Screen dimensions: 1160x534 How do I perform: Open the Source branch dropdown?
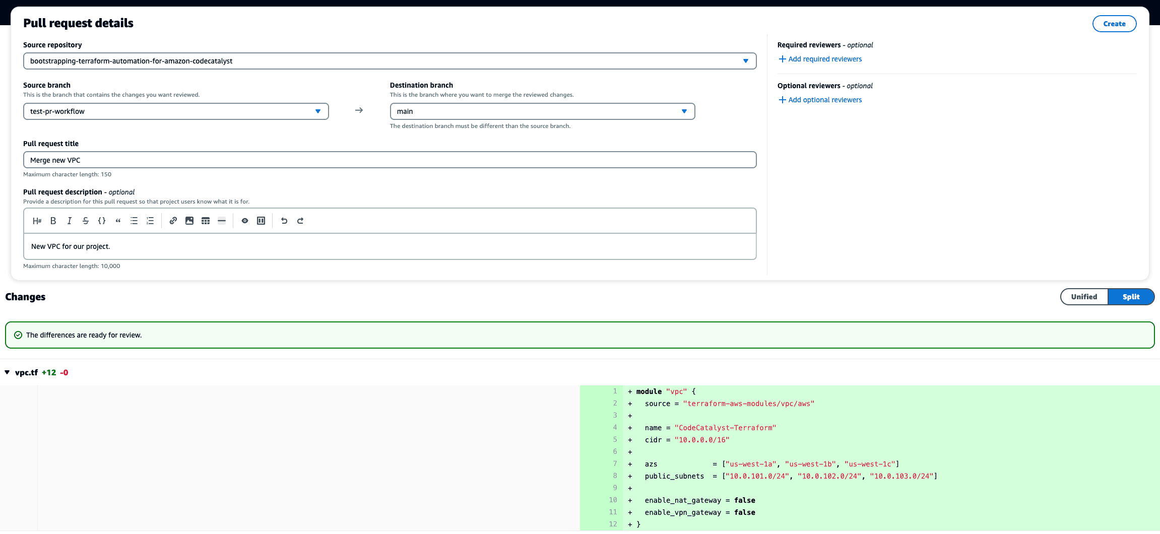tap(176, 111)
